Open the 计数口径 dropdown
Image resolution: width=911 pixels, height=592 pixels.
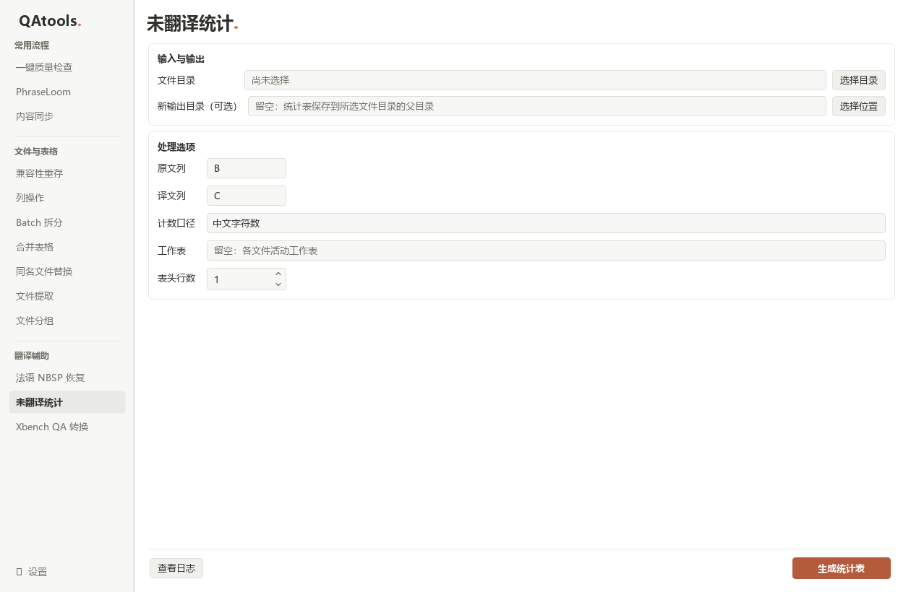[x=546, y=223]
